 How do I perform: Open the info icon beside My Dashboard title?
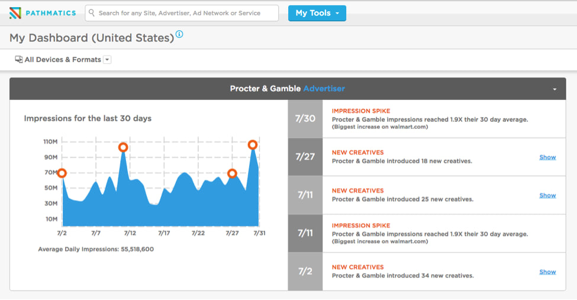(x=179, y=34)
